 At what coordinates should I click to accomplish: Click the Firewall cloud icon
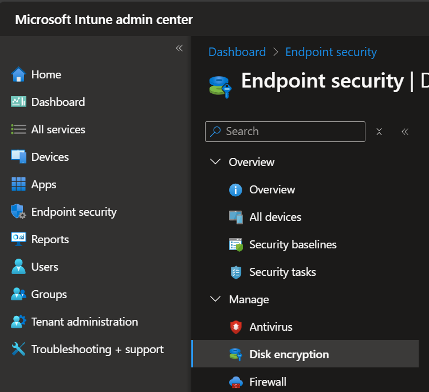pyautogui.click(x=235, y=382)
